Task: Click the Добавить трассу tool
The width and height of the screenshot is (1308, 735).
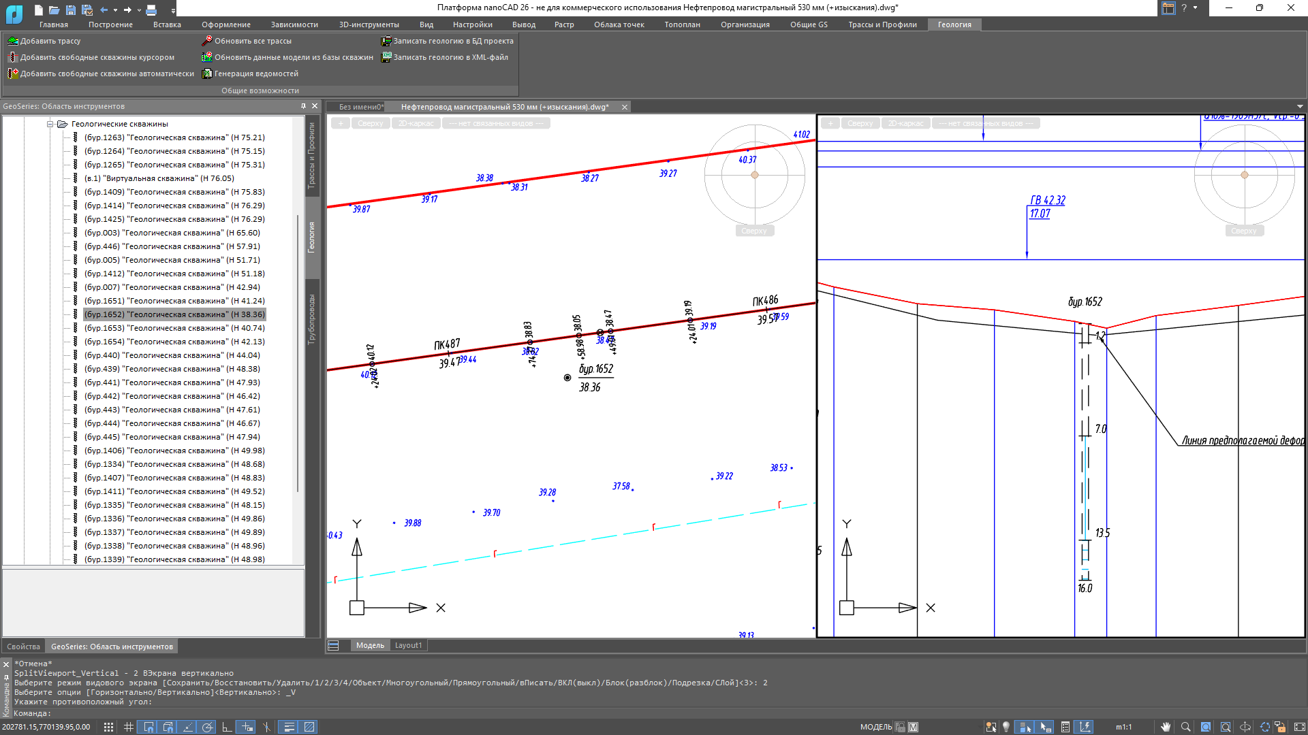Action: (x=44, y=41)
